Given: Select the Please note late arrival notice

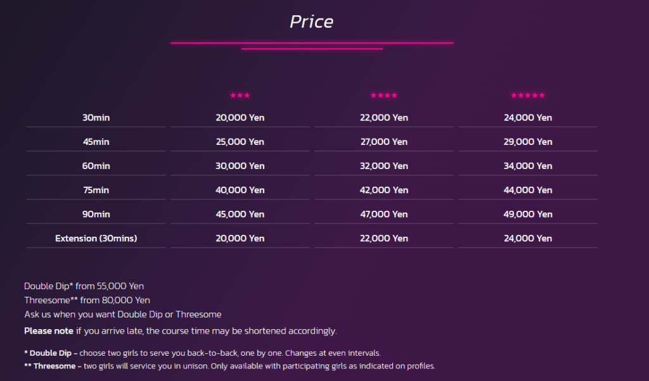Looking at the screenshot, I should pos(181,331).
